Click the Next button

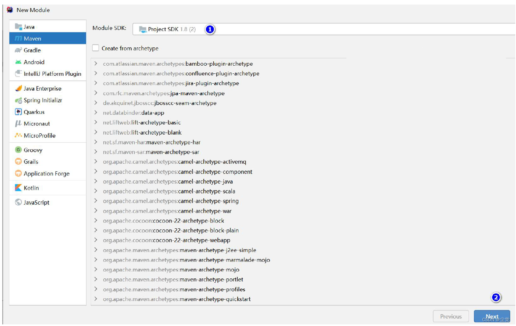(x=492, y=316)
